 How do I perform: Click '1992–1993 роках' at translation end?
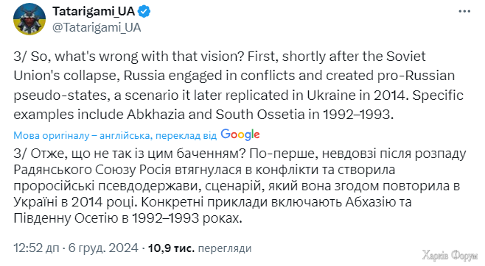pyautogui.click(x=186, y=218)
